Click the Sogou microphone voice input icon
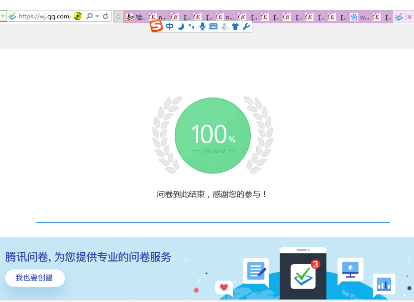Screen dimensions: 414x302 pos(203,26)
